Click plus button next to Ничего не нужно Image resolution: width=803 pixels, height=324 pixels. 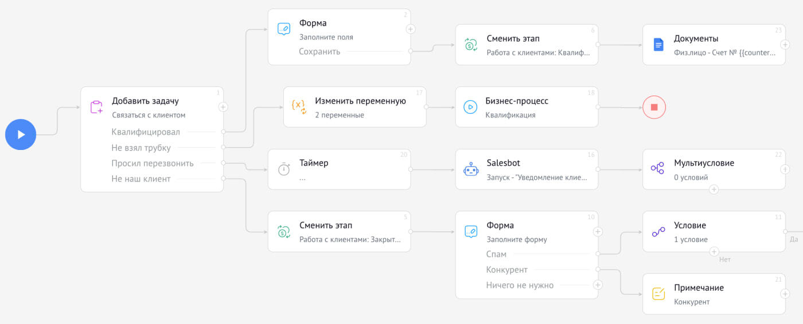pyautogui.click(x=598, y=285)
